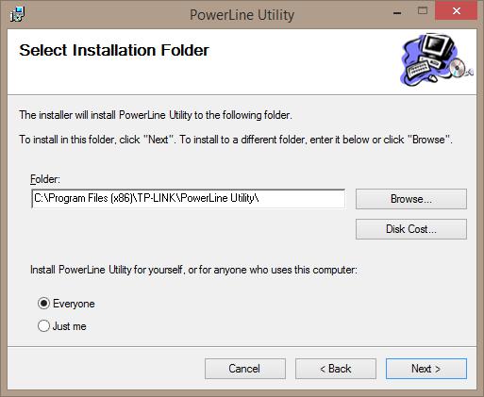
Task: Close the installer with the red X
Action: (x=457, y=11)
